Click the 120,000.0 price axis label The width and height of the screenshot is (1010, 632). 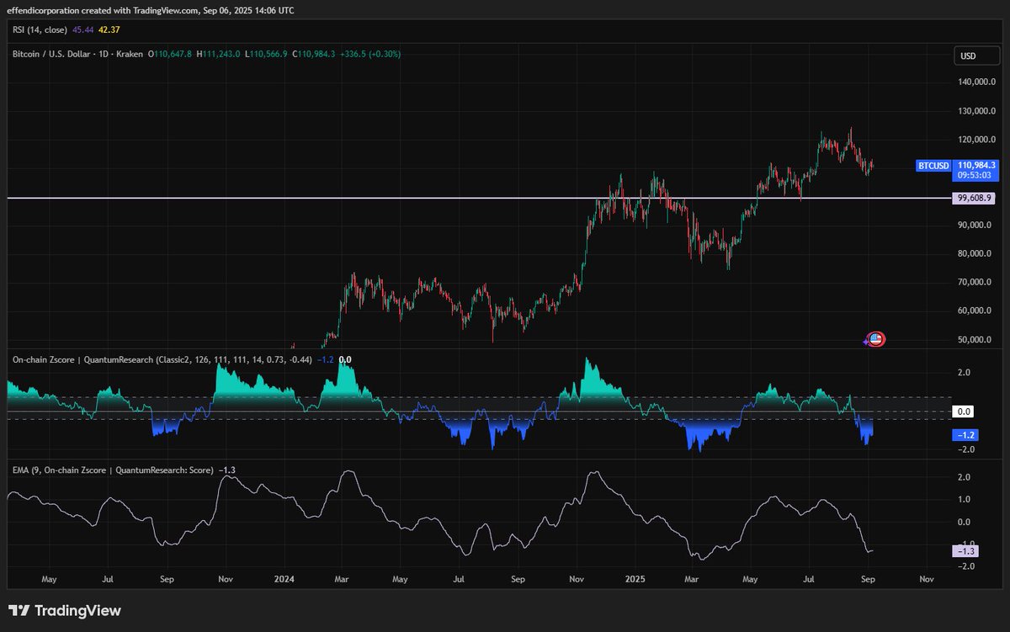pyautogui.click(x=975, y=140)
